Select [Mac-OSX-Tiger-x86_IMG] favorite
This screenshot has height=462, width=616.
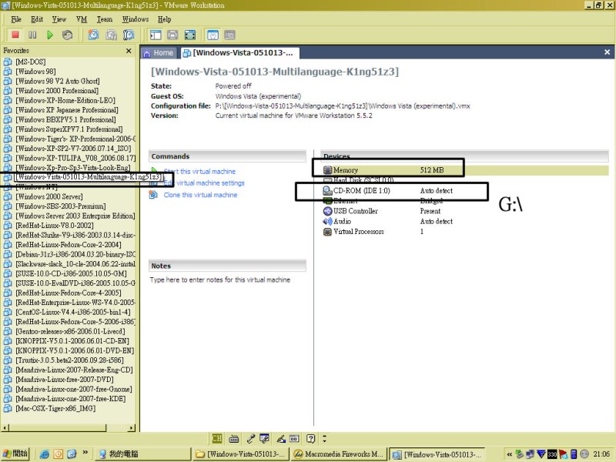coord(55,408)
